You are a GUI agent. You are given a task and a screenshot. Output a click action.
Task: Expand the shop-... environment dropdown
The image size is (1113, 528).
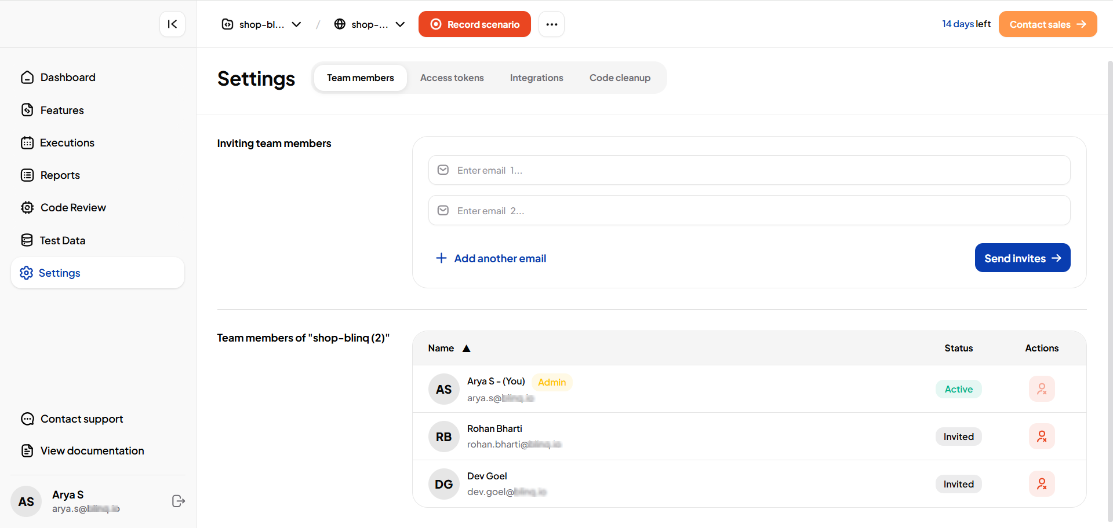coord(370,24)
